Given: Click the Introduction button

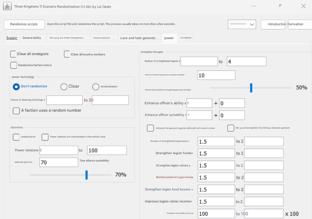Looking at the screenshot, I should (273, 24).
